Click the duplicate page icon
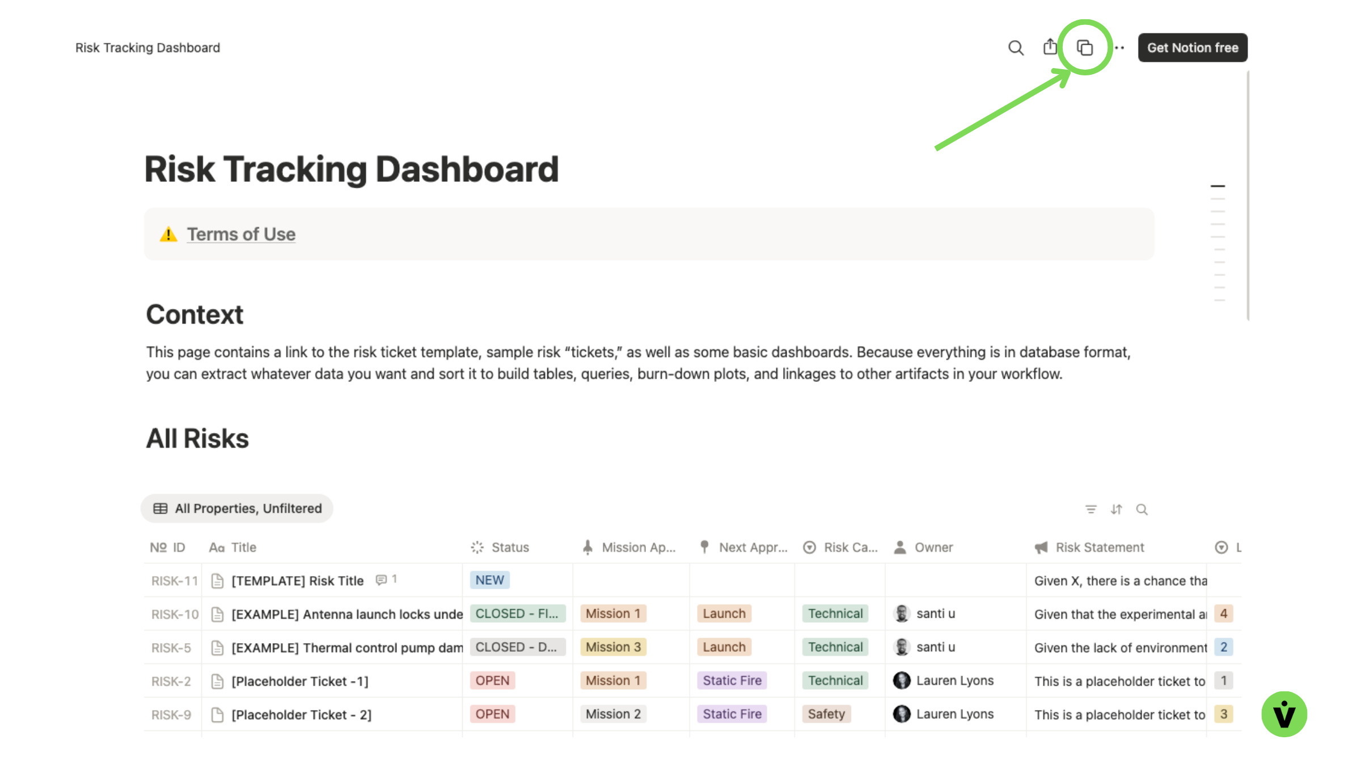 (1085, 48)
